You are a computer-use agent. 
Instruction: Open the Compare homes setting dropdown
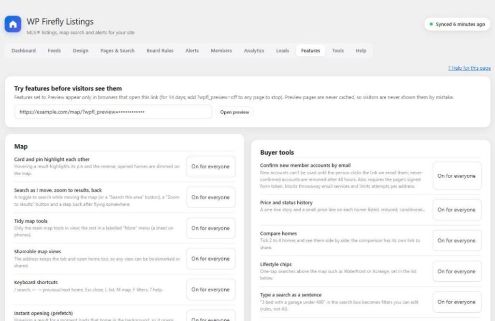tap(457, 240)
